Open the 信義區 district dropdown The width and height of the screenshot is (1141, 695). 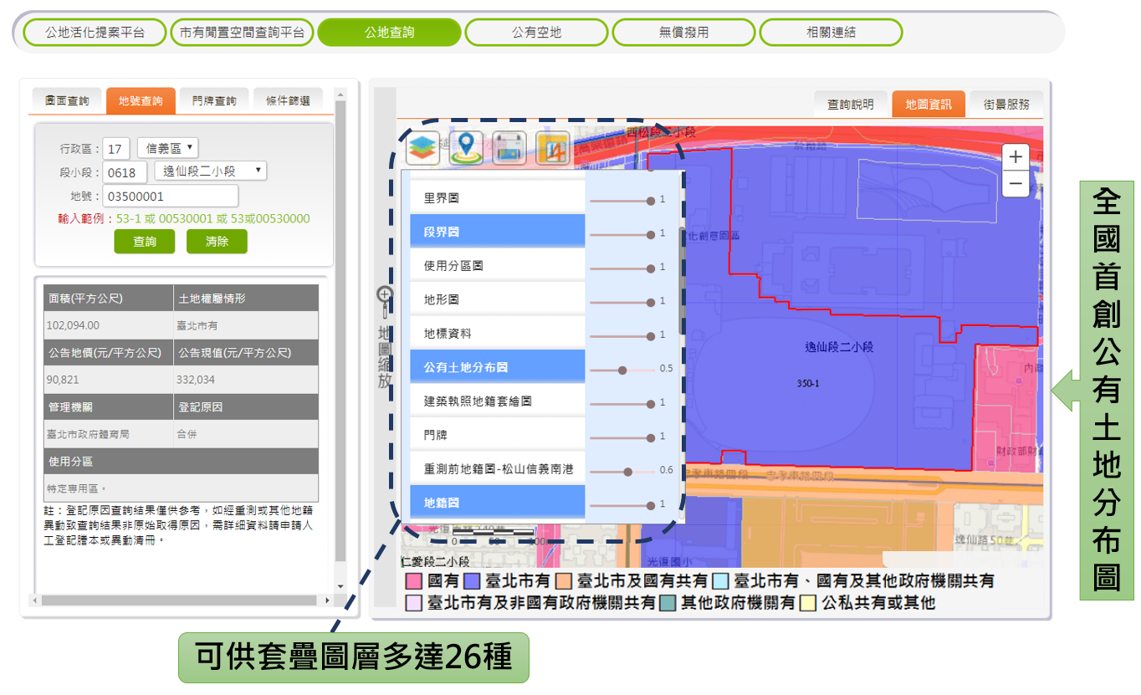coord(168,148)
